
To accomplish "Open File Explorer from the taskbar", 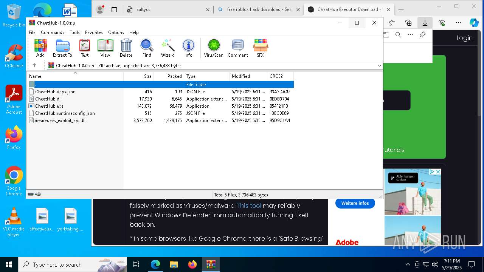I will click(x=174, y=264).
